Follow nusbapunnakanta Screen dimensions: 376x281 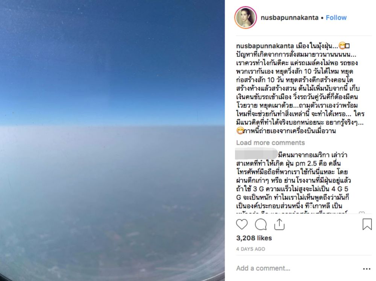tap(336, 18)
